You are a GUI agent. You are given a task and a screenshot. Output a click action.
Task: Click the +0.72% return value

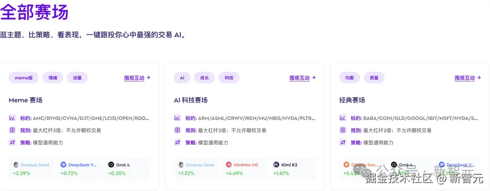pos(69,173)
